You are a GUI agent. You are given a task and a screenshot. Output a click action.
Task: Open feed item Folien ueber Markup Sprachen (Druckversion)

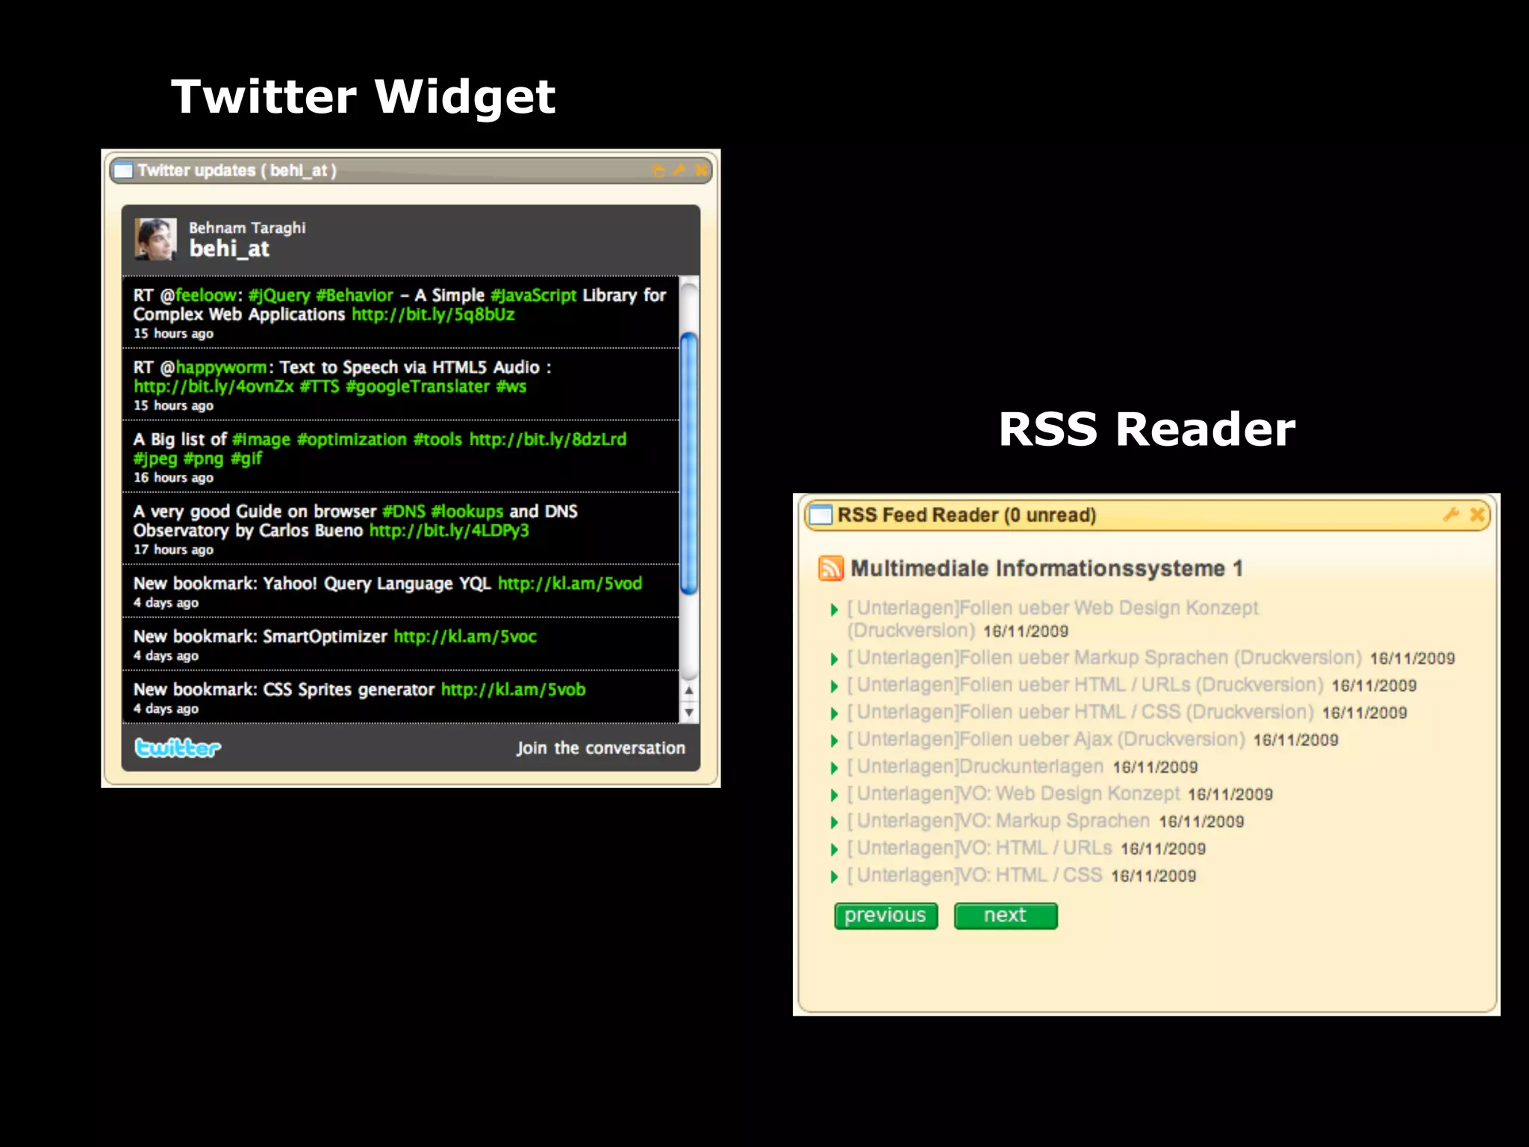[1105, 658]
